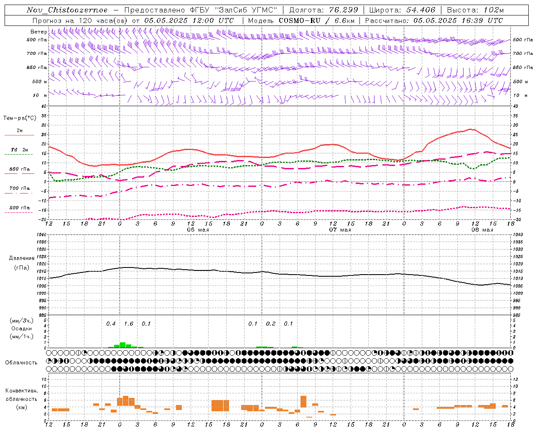Click the tallest green precipitation bar

(x=122, y=345)
